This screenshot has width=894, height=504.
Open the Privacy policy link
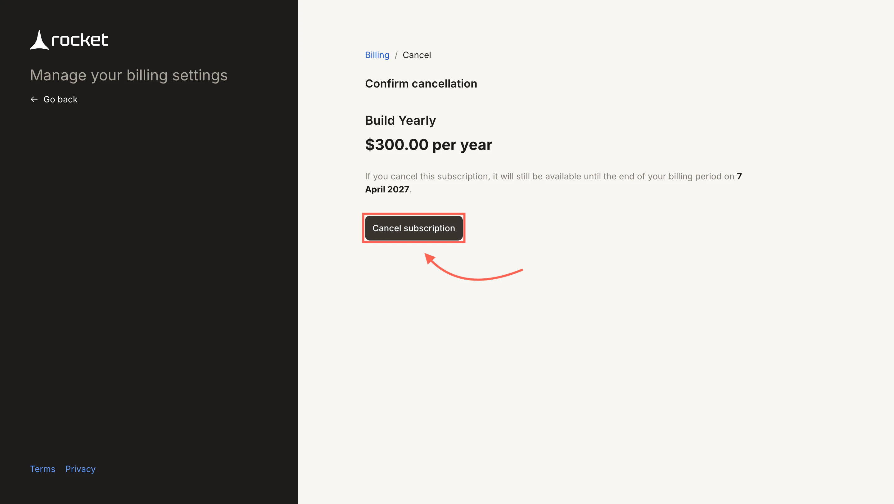(80, 469)
